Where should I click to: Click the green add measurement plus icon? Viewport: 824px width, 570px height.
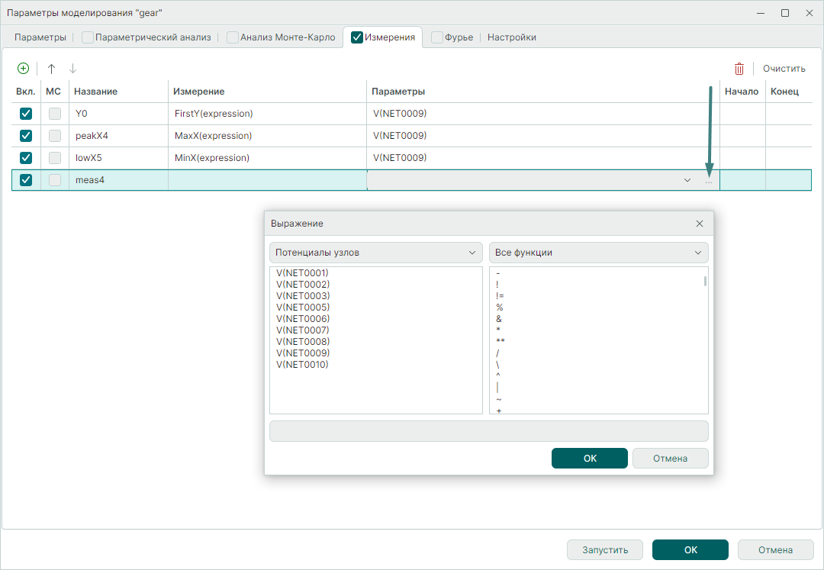(x=23, y=69)
